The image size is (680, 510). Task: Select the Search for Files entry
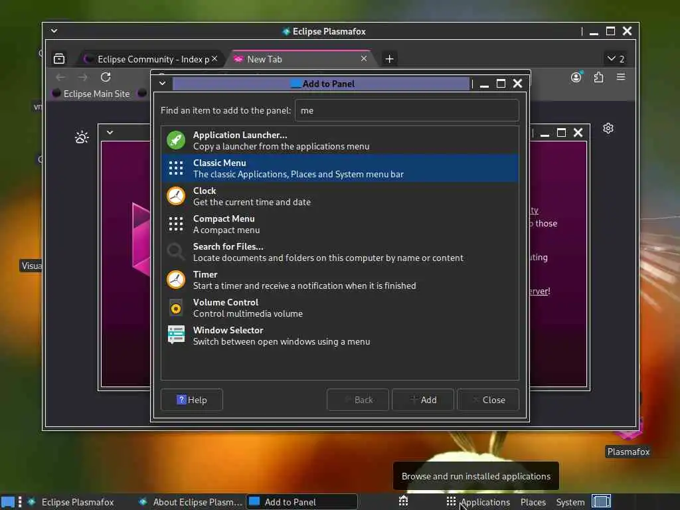point(340,252)
